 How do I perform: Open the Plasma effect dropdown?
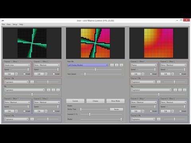(x=144, y=65)
